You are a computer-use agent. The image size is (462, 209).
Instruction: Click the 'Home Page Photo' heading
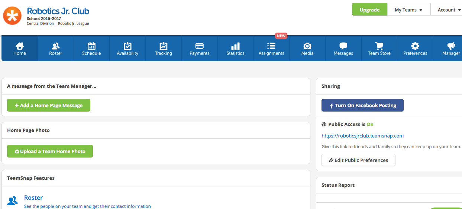coord(28,130)
